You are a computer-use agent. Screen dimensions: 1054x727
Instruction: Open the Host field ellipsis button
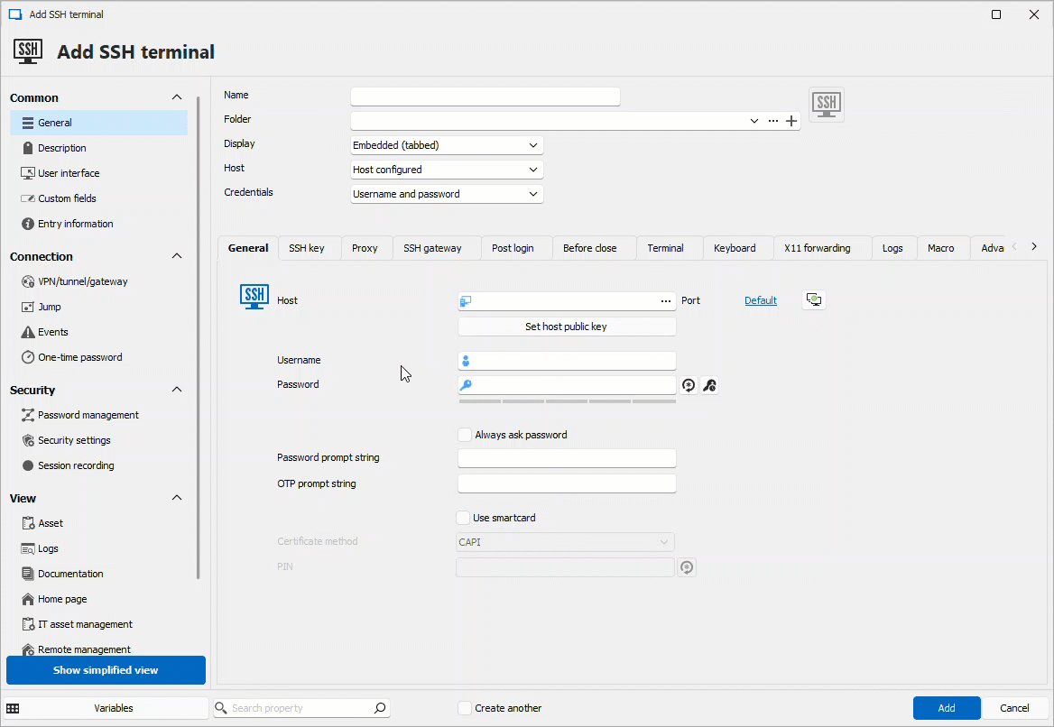[666, 301]
